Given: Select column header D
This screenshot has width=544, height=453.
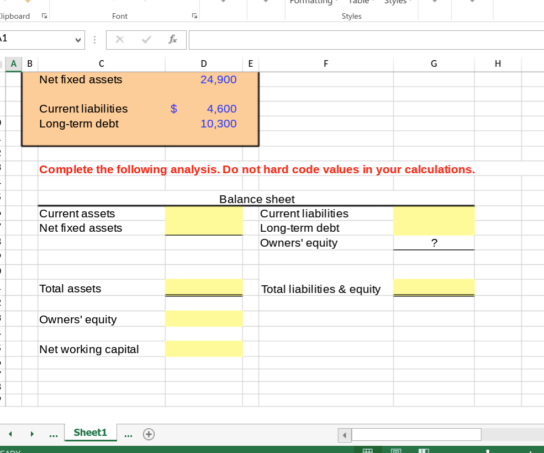Looking at the screenshot, I should coord(203,63).
